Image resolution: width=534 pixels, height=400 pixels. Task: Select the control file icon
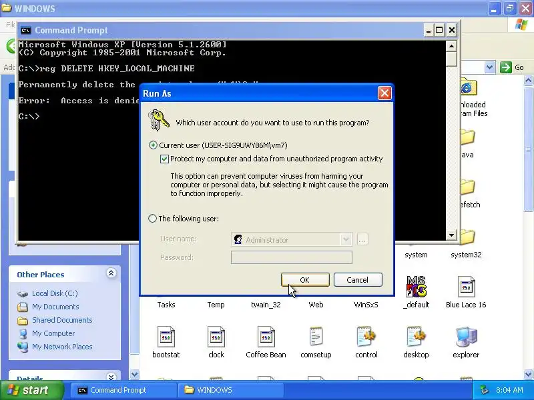pos(366,337)
